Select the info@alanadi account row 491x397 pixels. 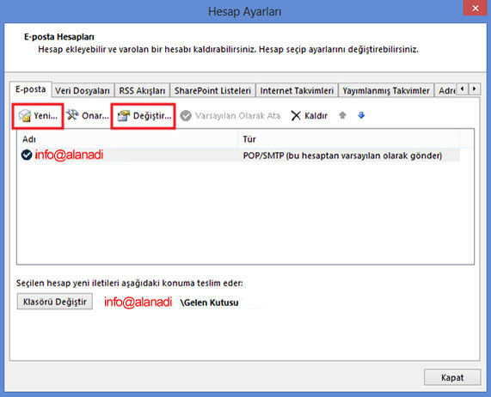click(x=238, y=155)
